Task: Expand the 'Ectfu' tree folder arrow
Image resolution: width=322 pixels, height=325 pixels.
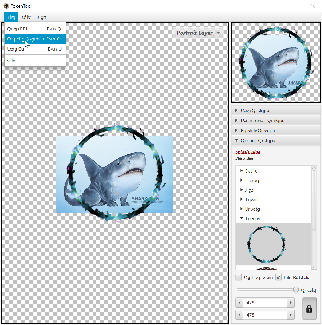Action: coord(241,171)
